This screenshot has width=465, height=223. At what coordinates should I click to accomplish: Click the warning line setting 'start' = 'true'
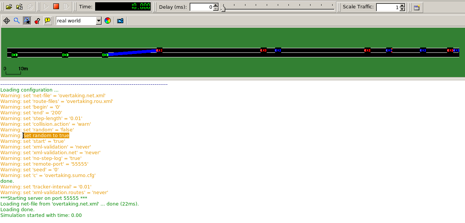pyautogui.click(x=33, y=141)
